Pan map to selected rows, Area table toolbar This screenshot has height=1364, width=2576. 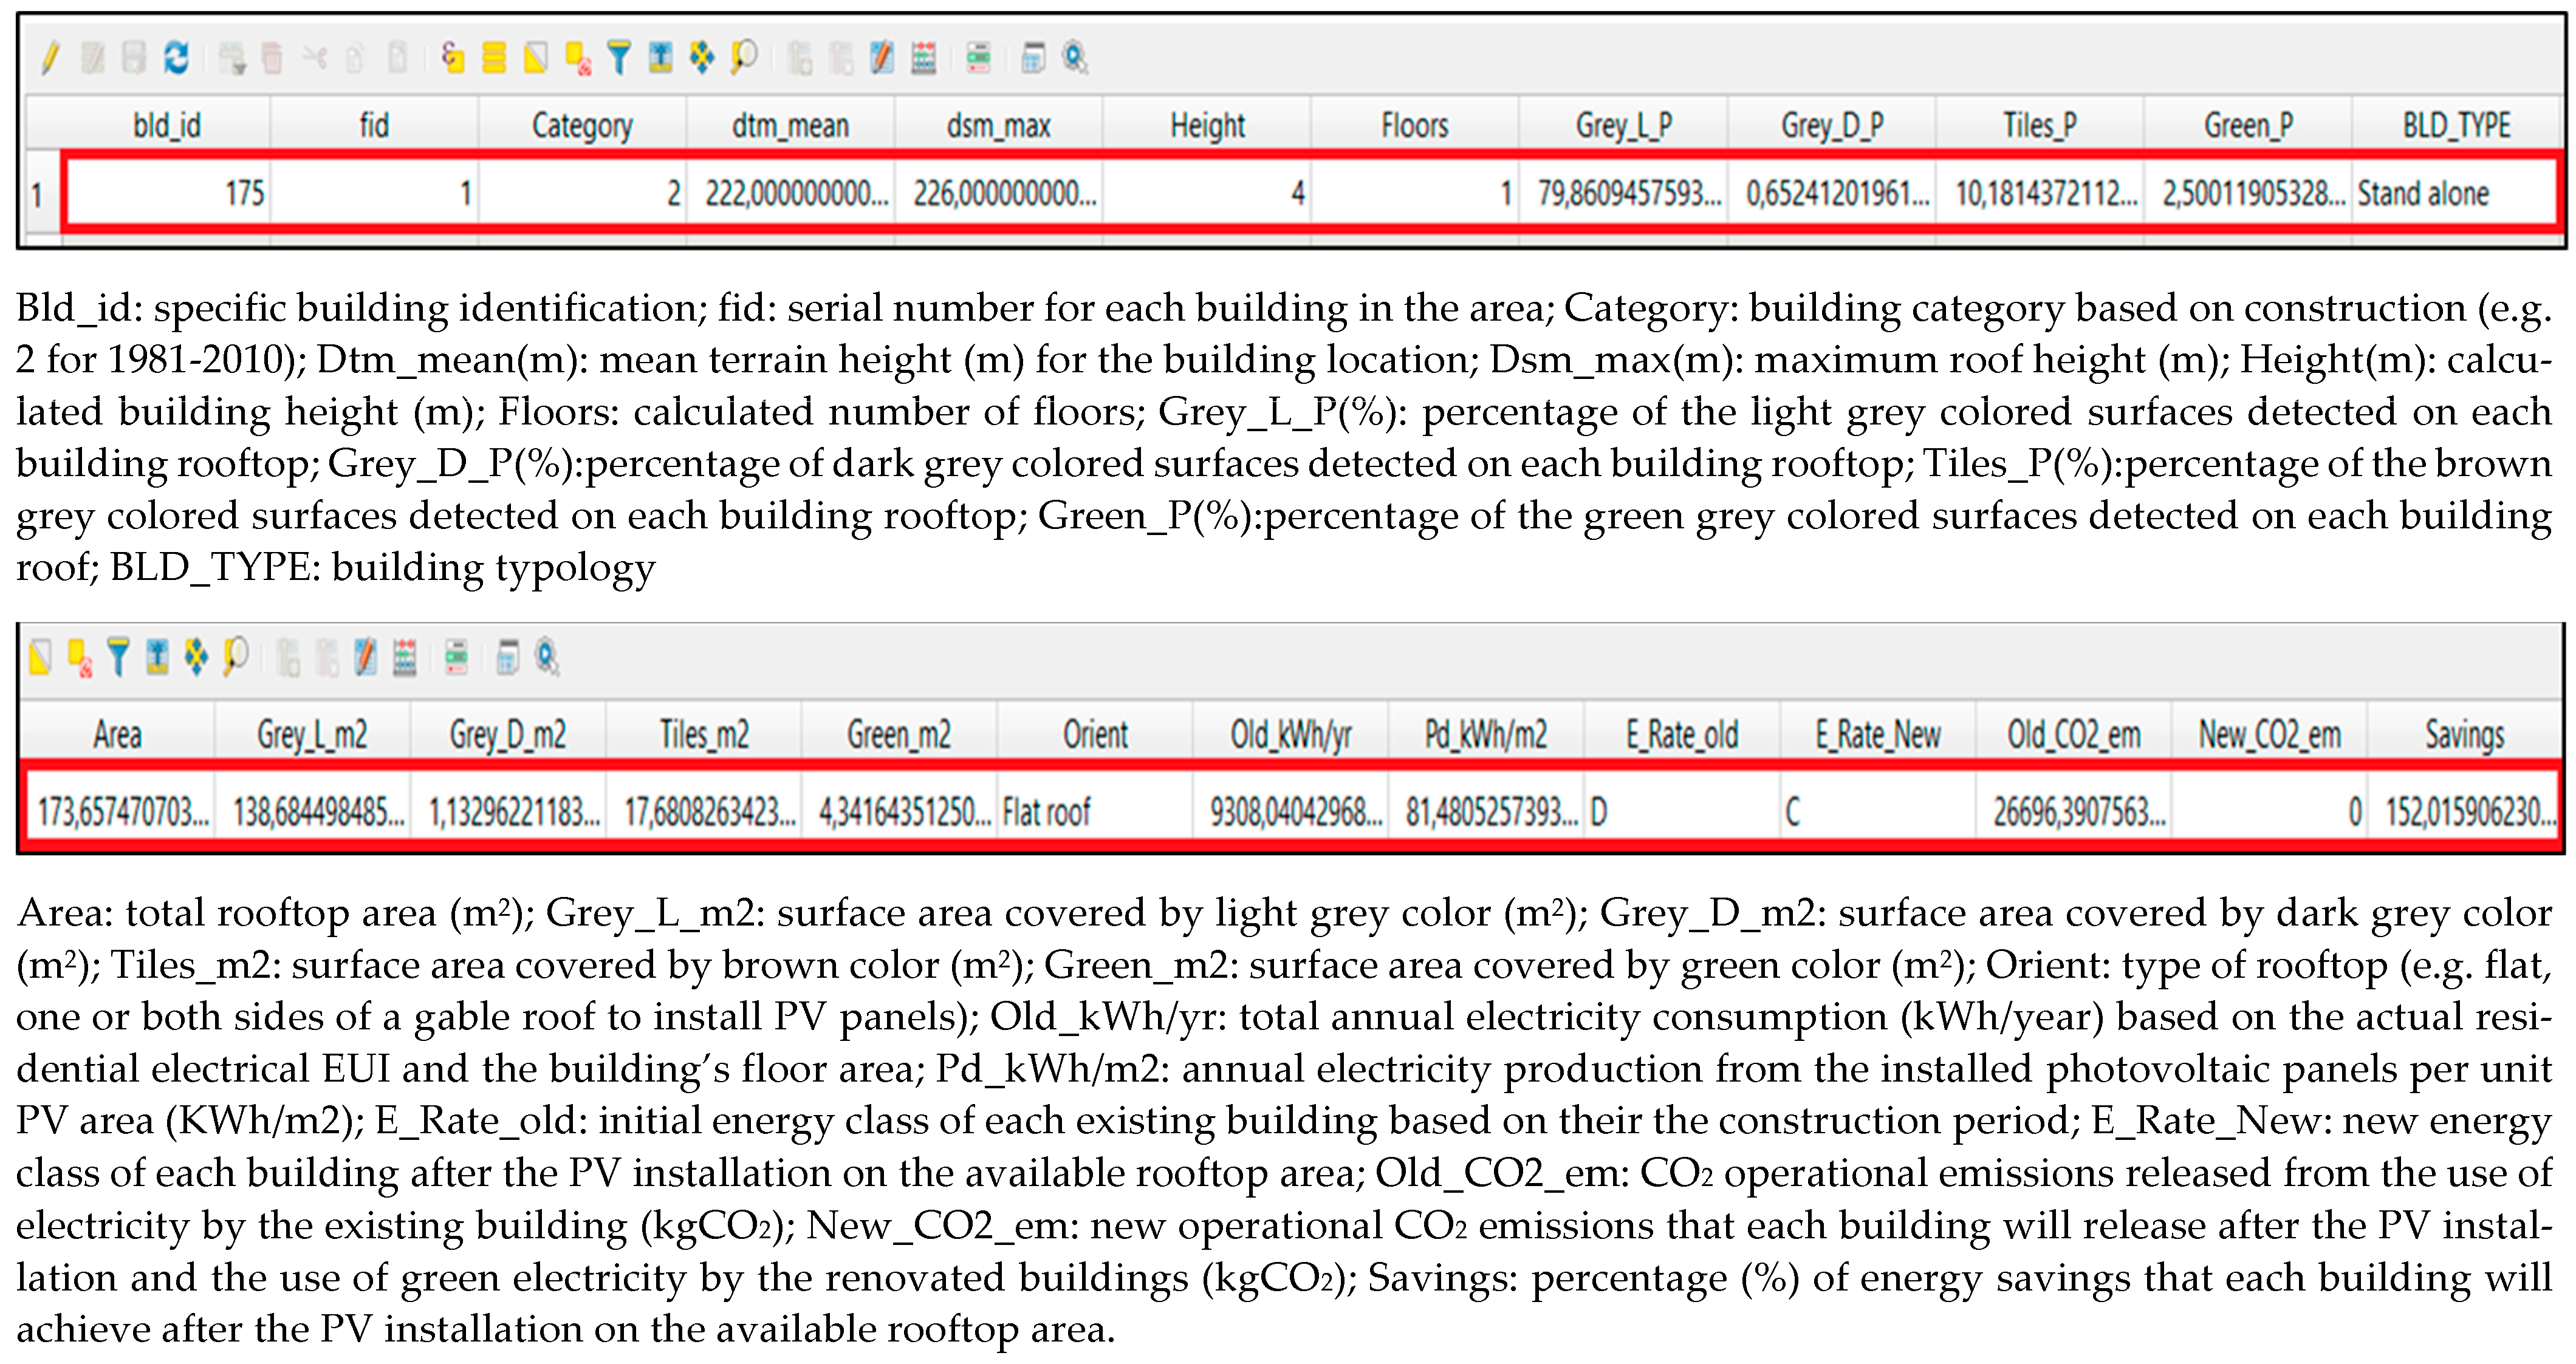196,658
